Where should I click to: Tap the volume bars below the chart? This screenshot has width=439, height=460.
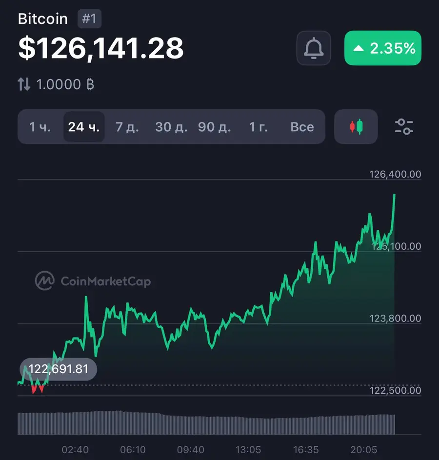(205, 422)
